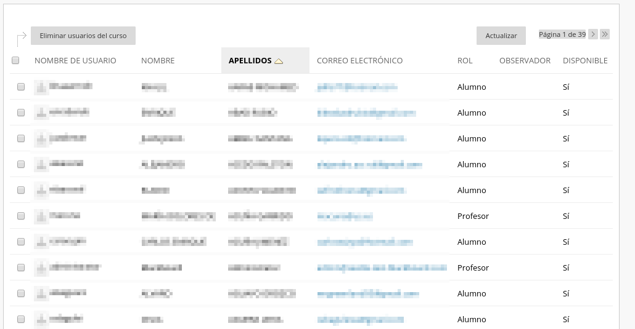Click the Página 1 de 39 indicator
The width and height of the screenshot is (635, 329).
pyautogui.click(x=562, y=34)
